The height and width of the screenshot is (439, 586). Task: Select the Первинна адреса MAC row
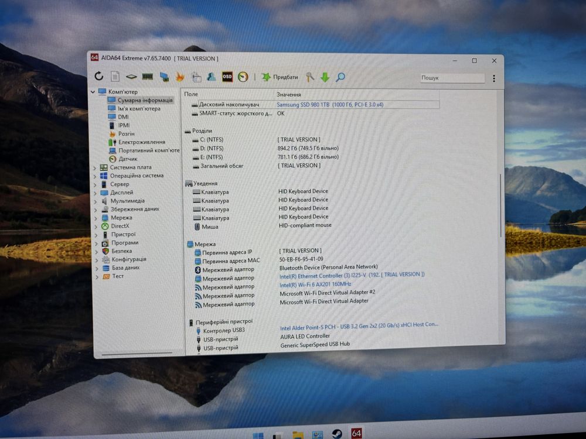[x=230, y=260]
